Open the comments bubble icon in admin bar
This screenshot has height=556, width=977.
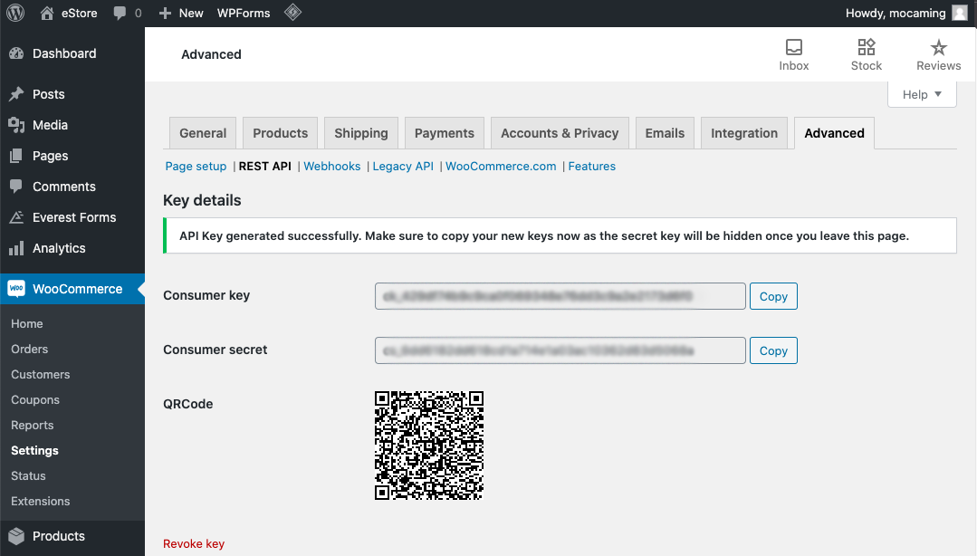click(x=120, y=13)
